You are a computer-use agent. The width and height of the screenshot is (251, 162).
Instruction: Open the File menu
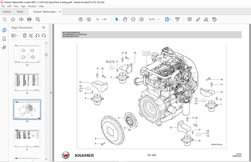click(3, 6)
